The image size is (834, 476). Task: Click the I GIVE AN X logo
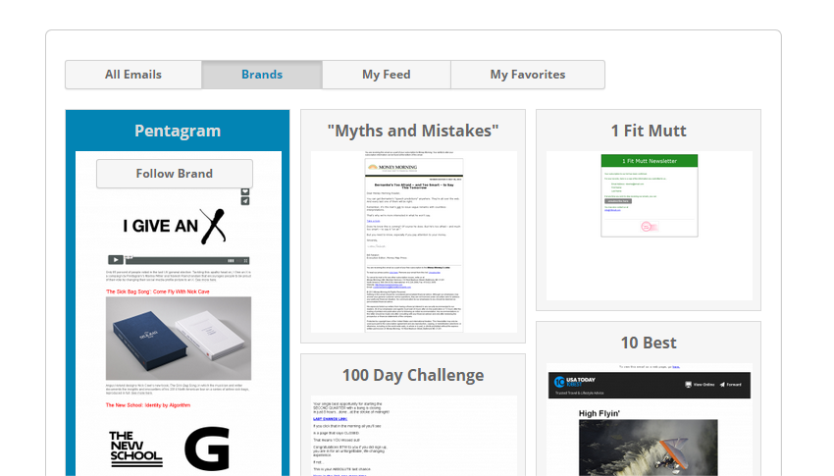click(175, 226)
